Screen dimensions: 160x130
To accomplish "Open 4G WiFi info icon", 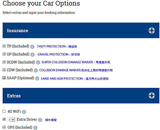I will pos(24,112).
